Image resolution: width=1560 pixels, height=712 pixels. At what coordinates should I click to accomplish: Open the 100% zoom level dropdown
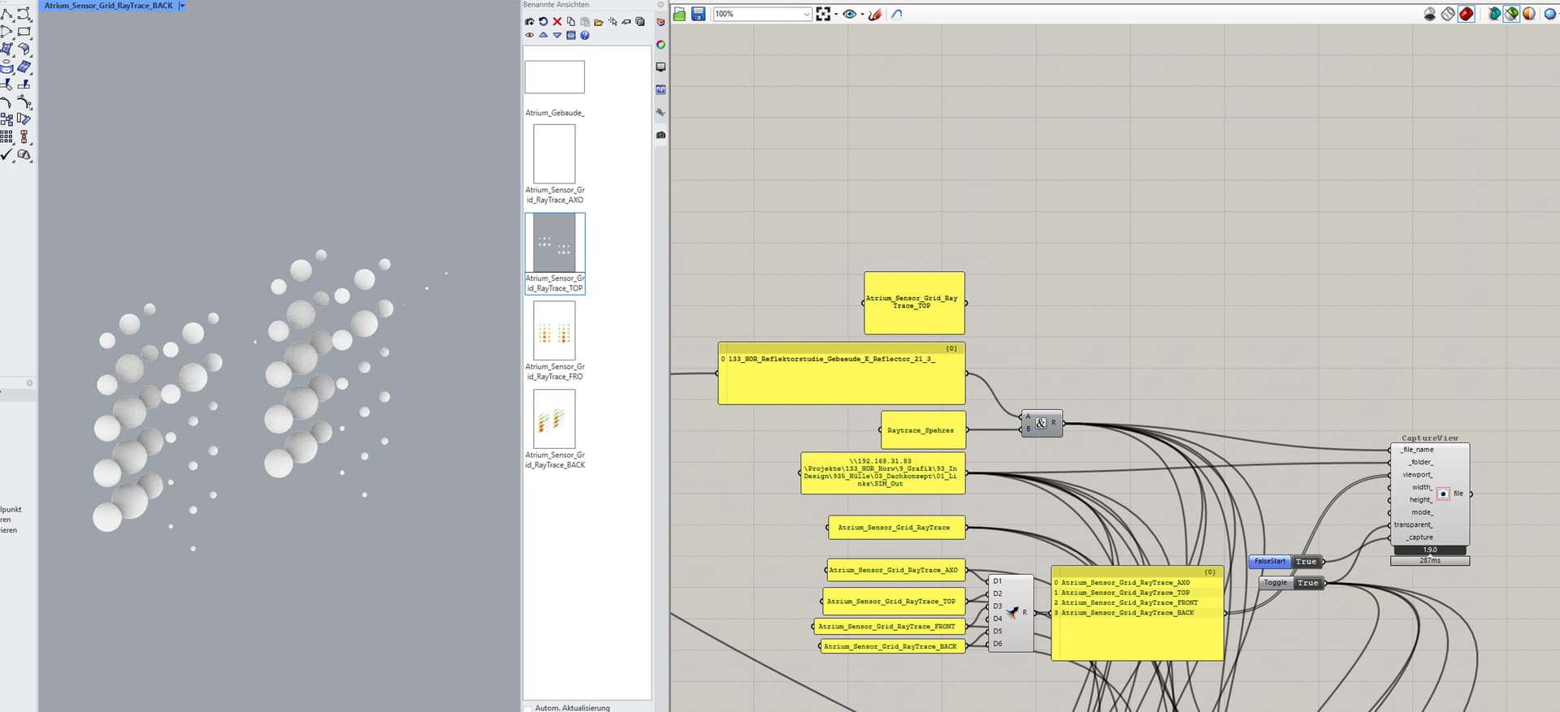pos(806,14)
